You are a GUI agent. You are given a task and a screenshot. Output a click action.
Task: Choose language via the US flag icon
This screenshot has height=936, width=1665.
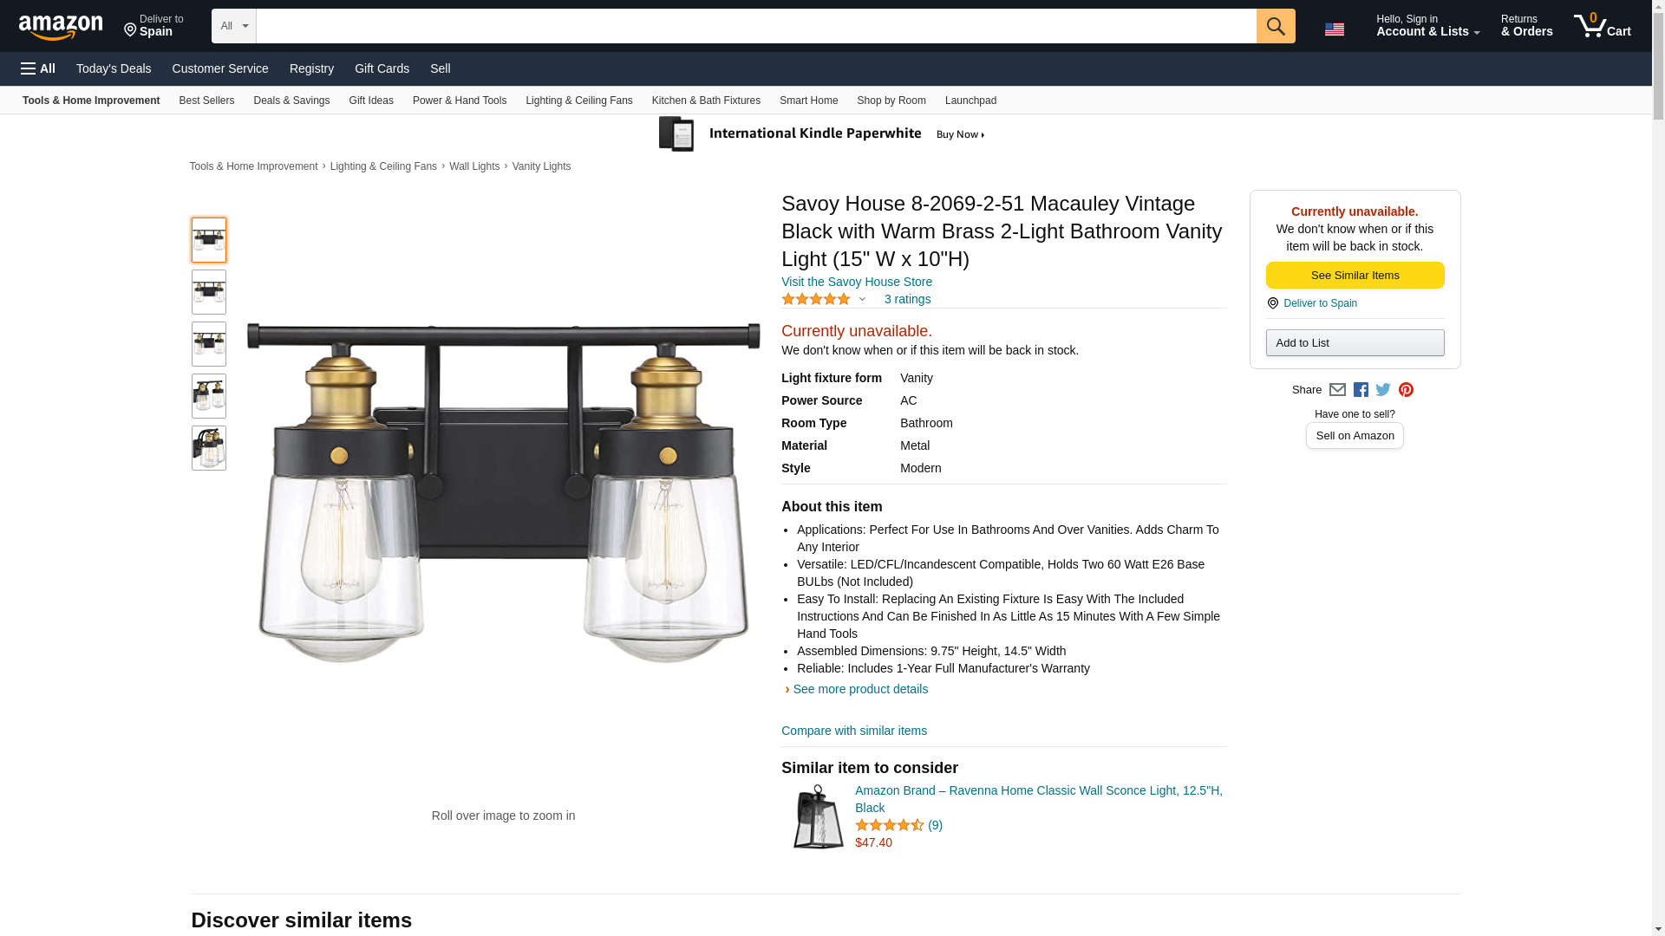[1335, 29]
